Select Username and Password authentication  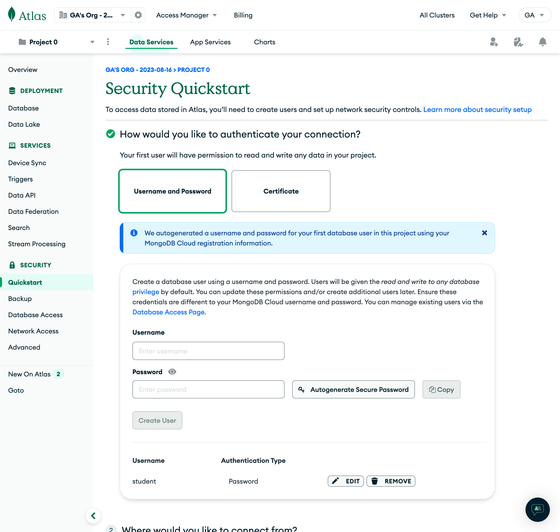click(x=172, y=191)
